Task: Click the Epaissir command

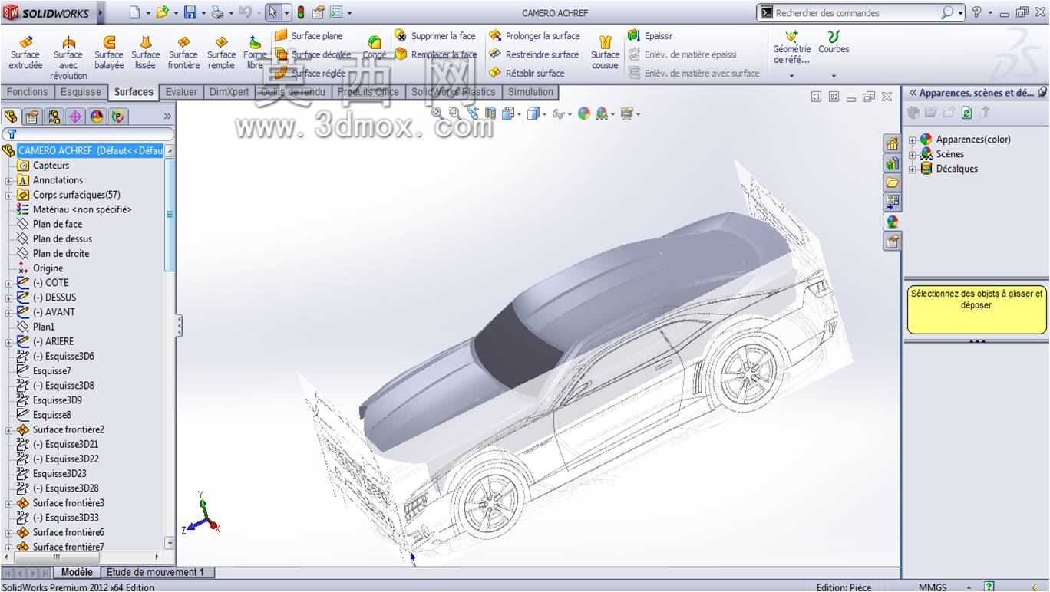Action: pyautogui.click(x=650, y=35)
